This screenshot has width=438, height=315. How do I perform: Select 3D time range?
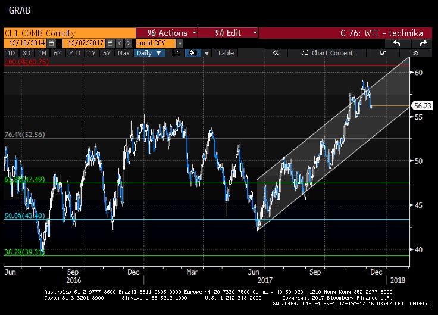click(26, 53)
